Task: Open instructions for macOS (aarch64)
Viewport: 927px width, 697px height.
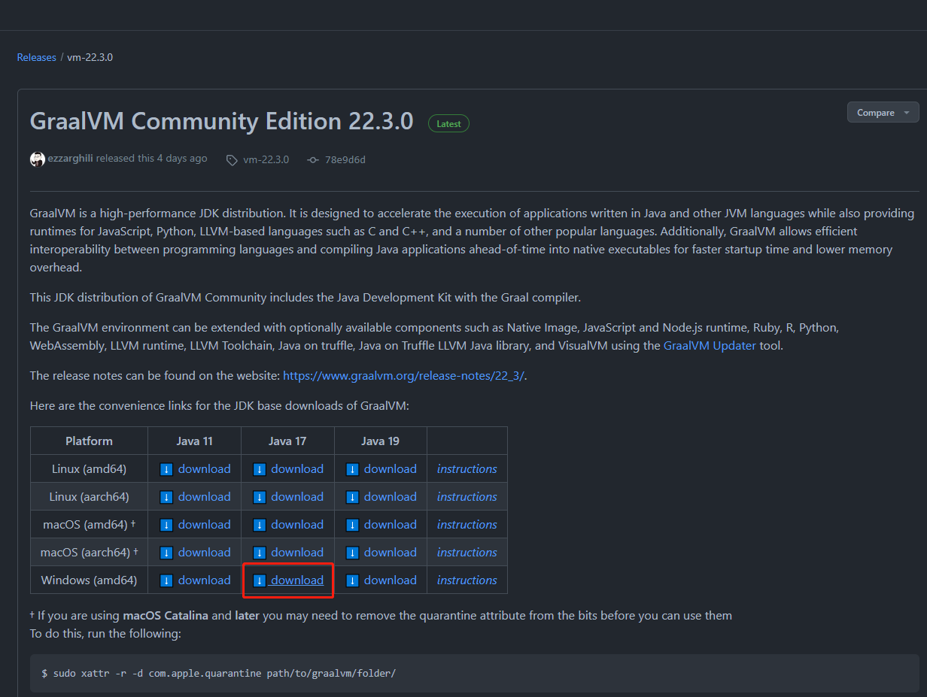Action: 467,553
